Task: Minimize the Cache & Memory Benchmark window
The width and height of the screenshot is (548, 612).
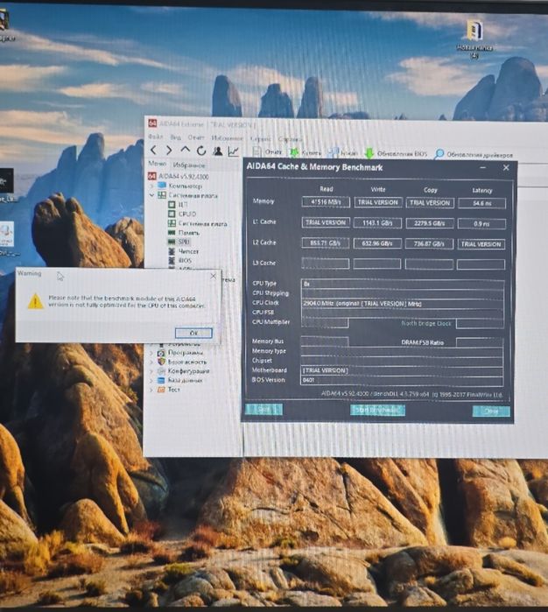Action: pos(483,167)
